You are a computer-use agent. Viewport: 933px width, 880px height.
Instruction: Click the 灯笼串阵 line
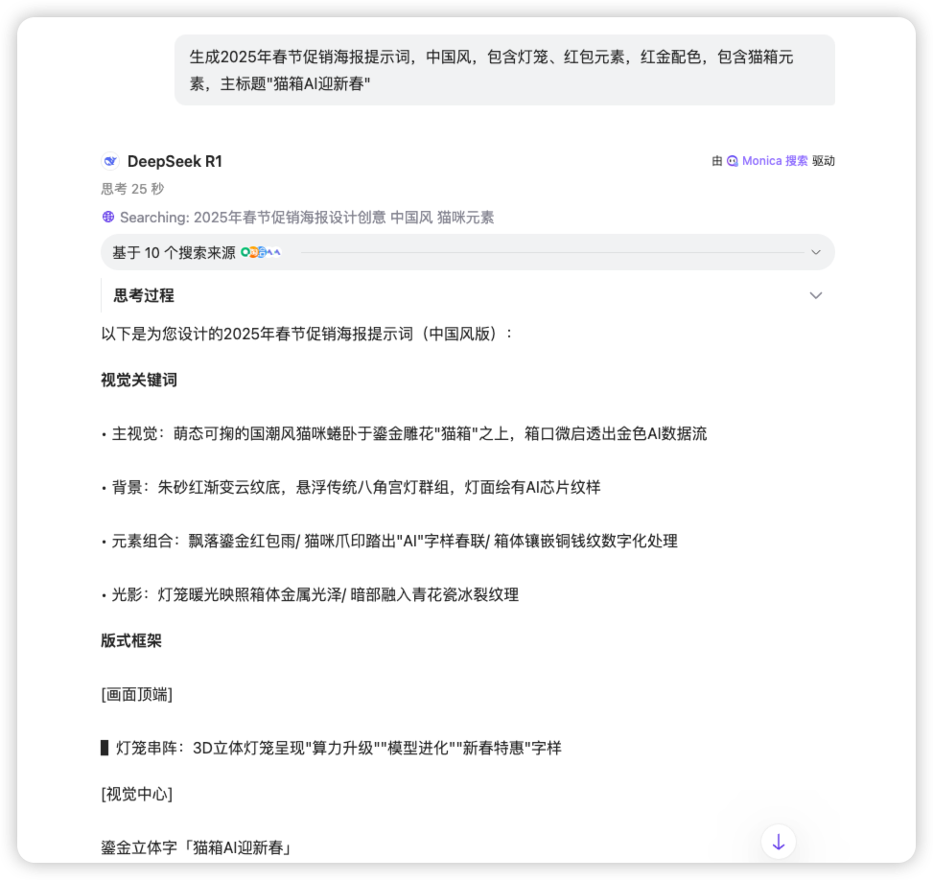coord(332,748)
